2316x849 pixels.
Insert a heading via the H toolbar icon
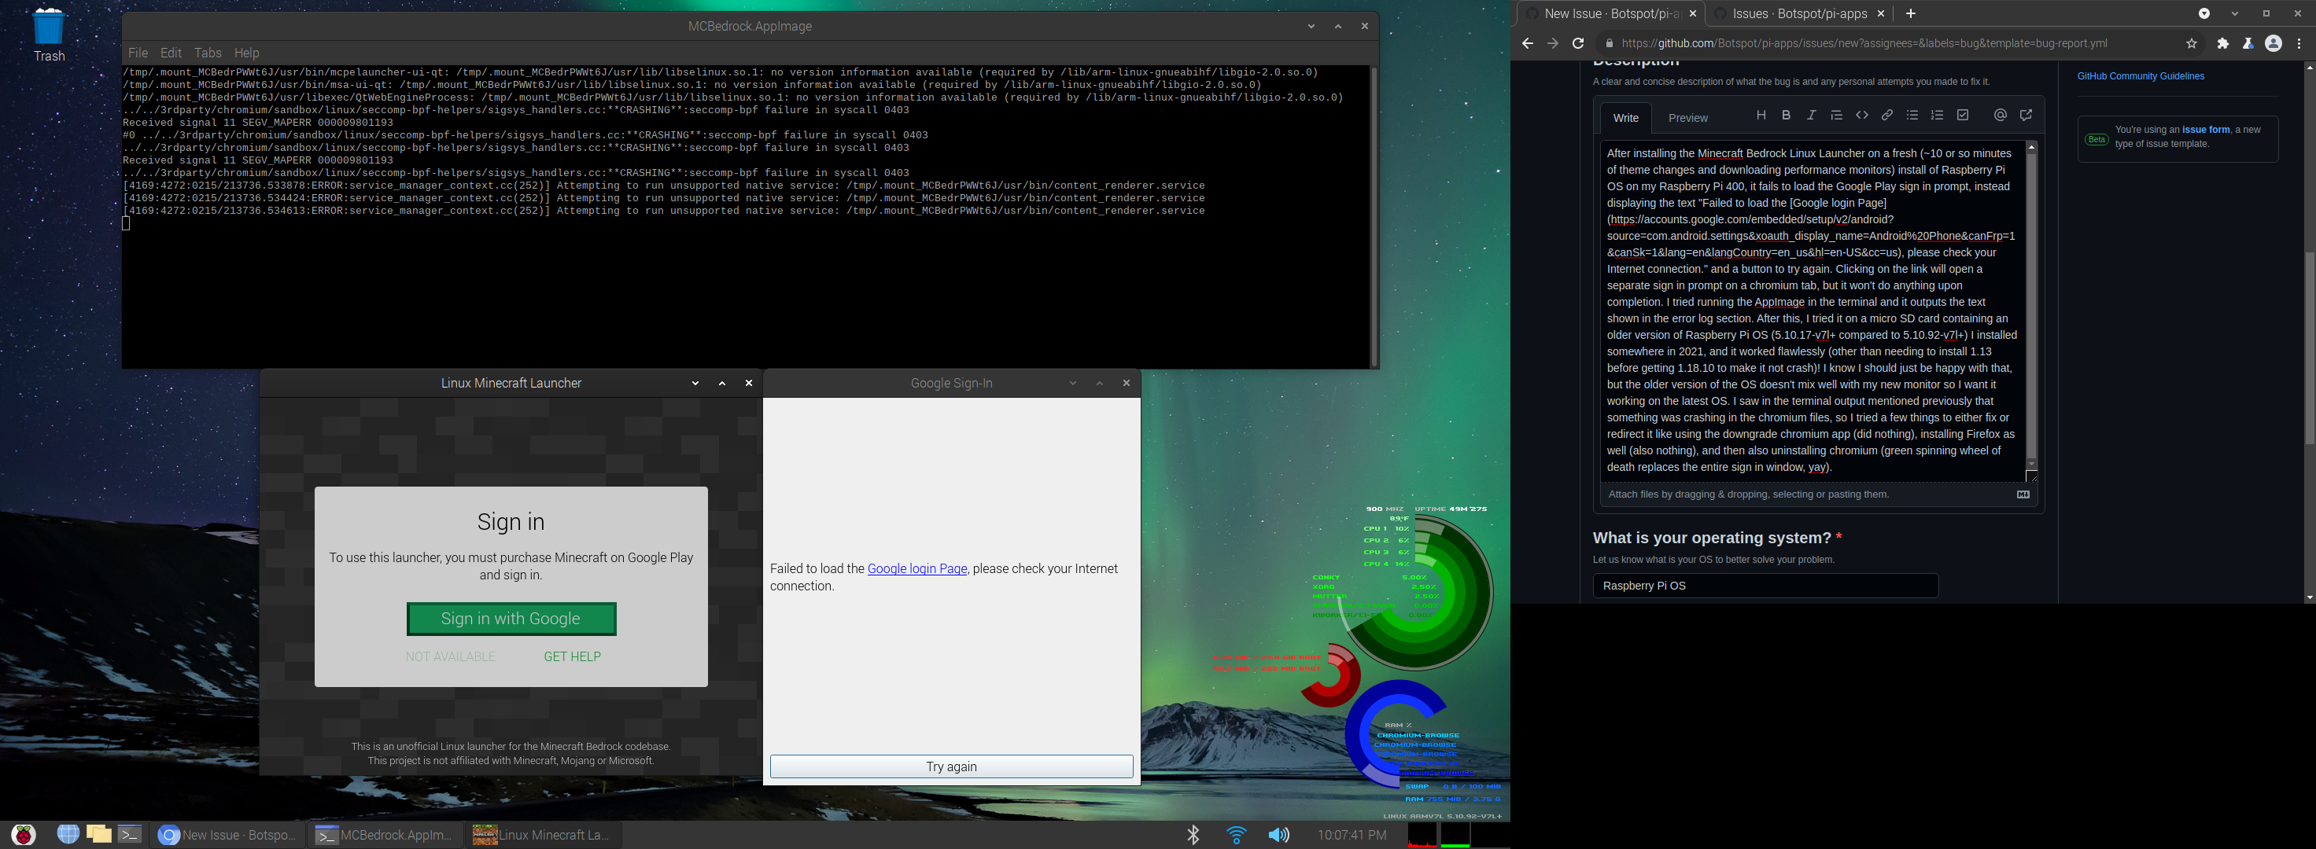pyautogui.click(x=1761, y=115)
